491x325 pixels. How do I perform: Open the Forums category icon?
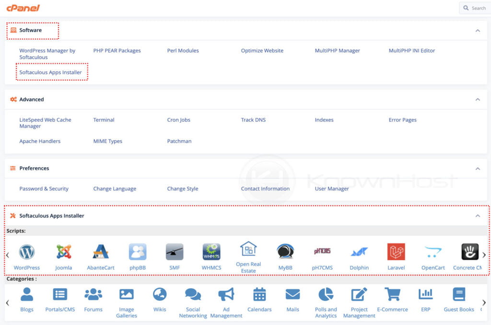(94, 294)
